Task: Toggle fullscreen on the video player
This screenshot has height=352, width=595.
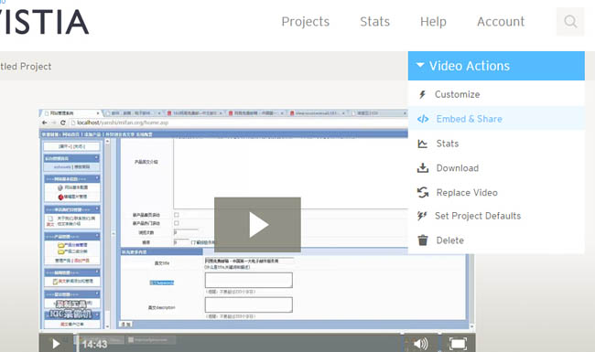Action: (x=458, y=344)
